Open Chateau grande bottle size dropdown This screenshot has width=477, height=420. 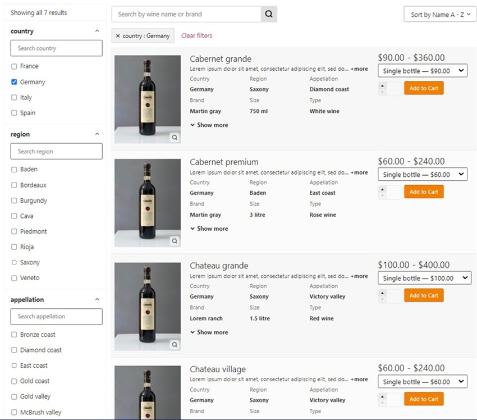click(x=424, y=278)
